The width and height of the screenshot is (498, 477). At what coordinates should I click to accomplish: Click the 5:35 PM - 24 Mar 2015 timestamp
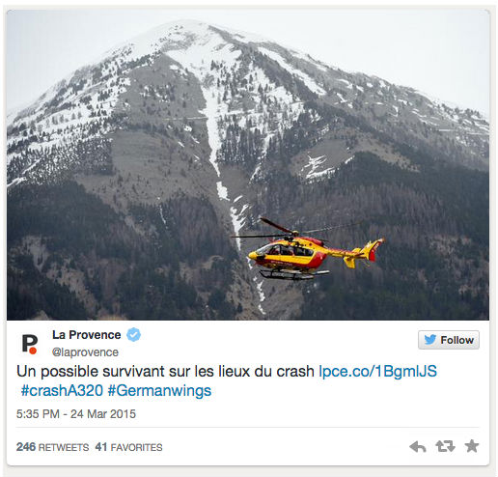pyautogui.click(x=76, y=414)
